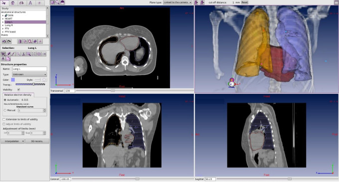Select the pencil line tool
Viewport: 339px width, 182px height.
pos(13,54)
